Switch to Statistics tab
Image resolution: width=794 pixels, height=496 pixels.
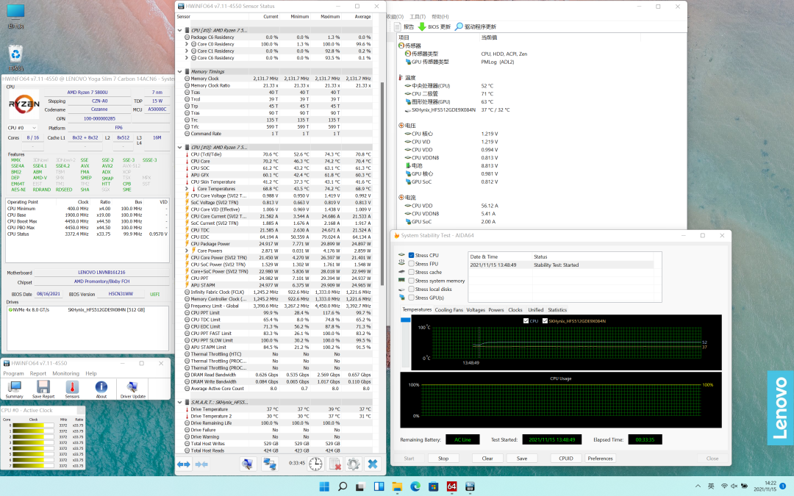557,310
